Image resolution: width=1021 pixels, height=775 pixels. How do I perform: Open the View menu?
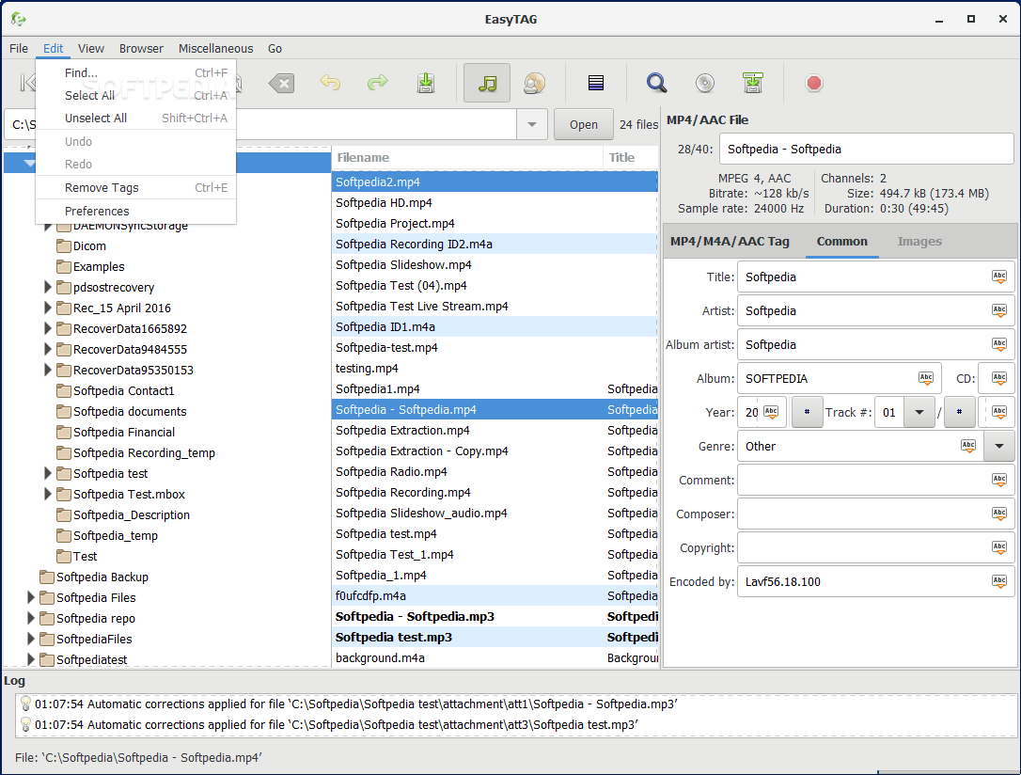pyautogui.click(x=90, y=48)
